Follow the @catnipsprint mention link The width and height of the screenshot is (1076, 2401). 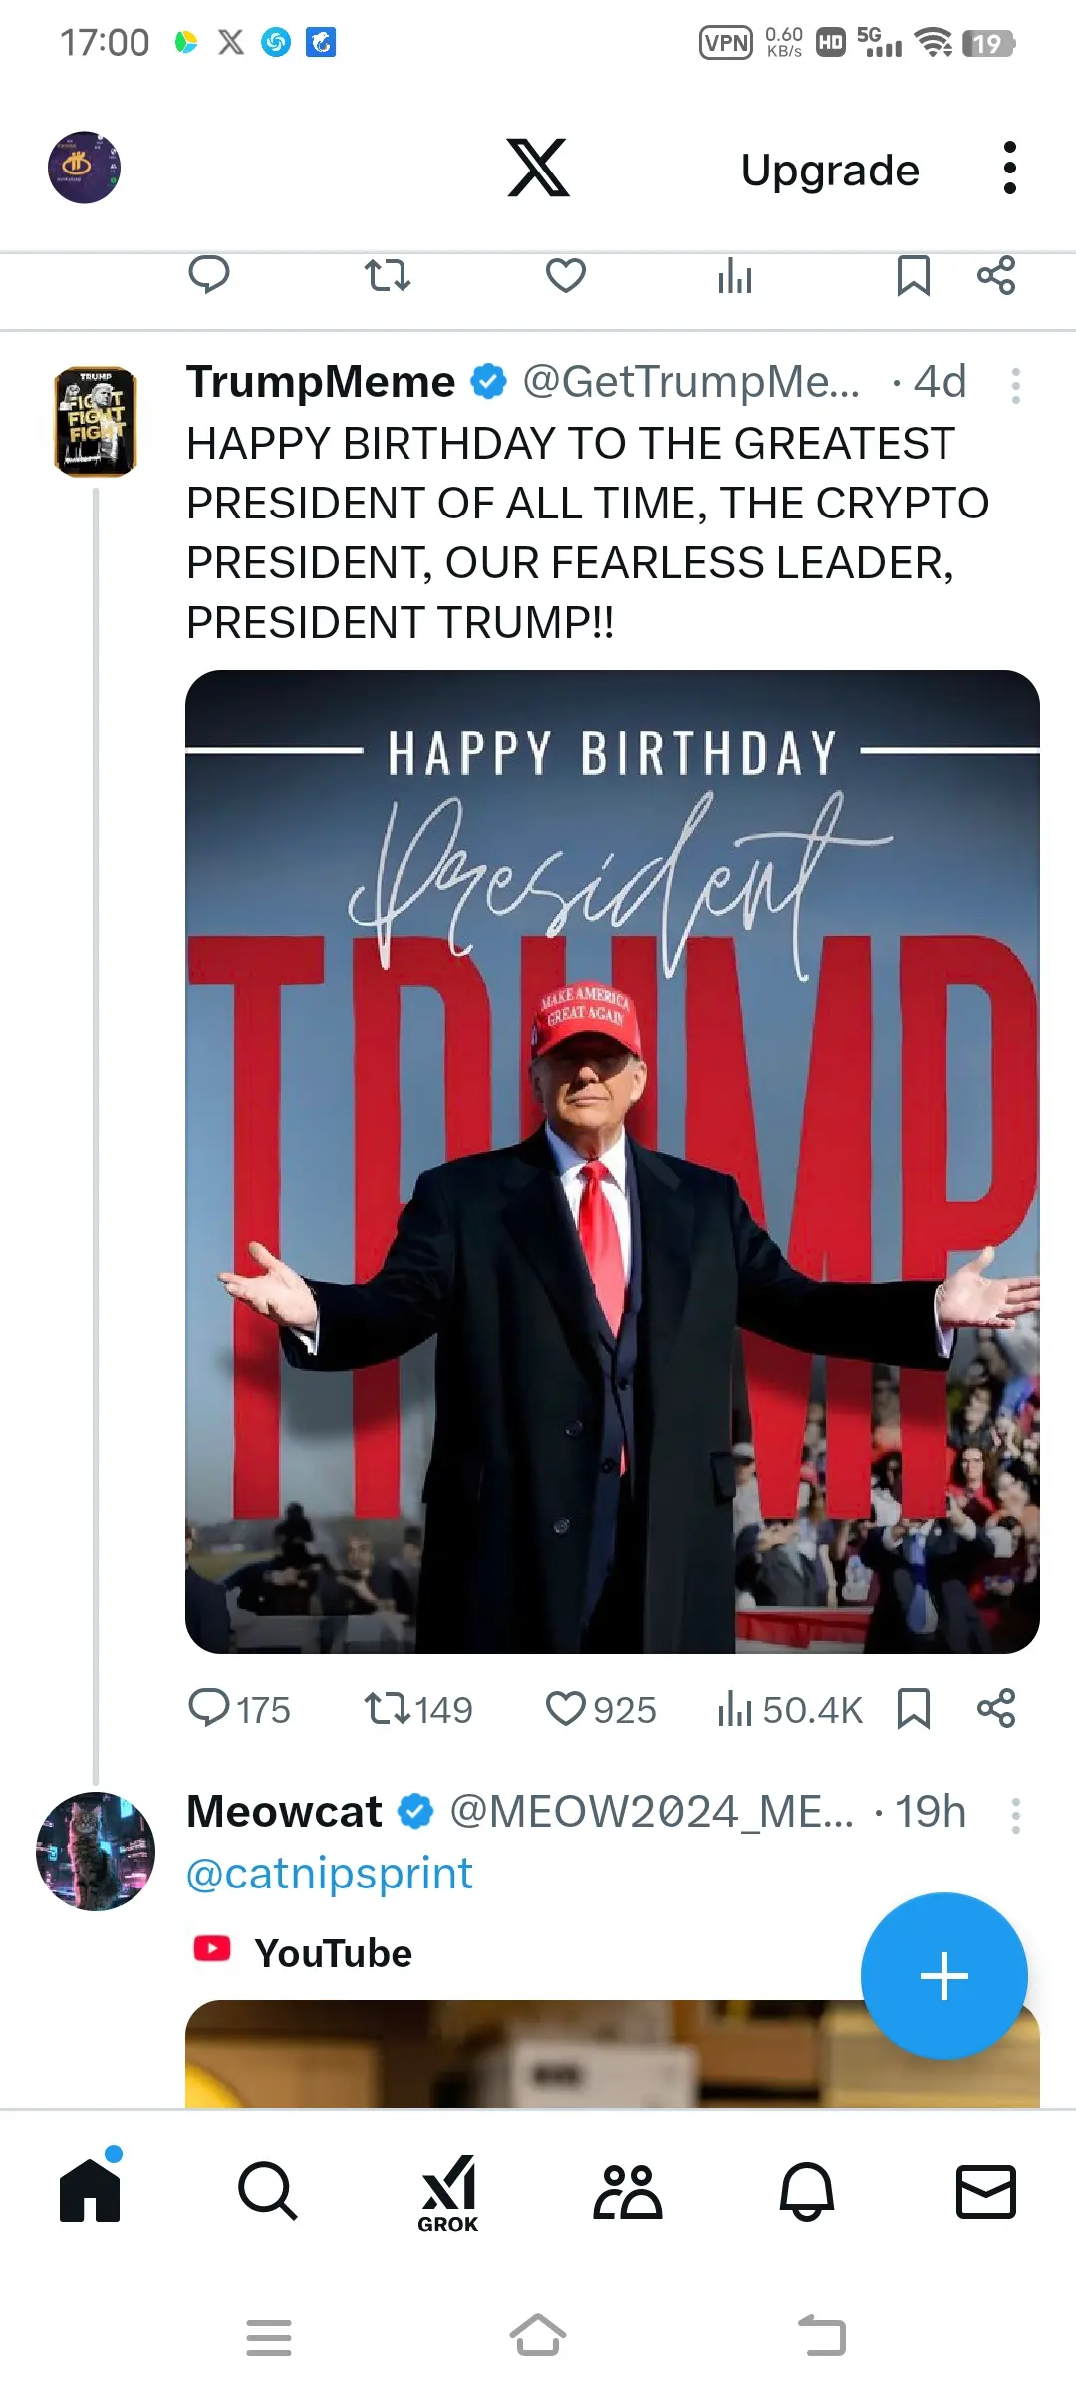pyautogui.click(x=329, y=1873)
